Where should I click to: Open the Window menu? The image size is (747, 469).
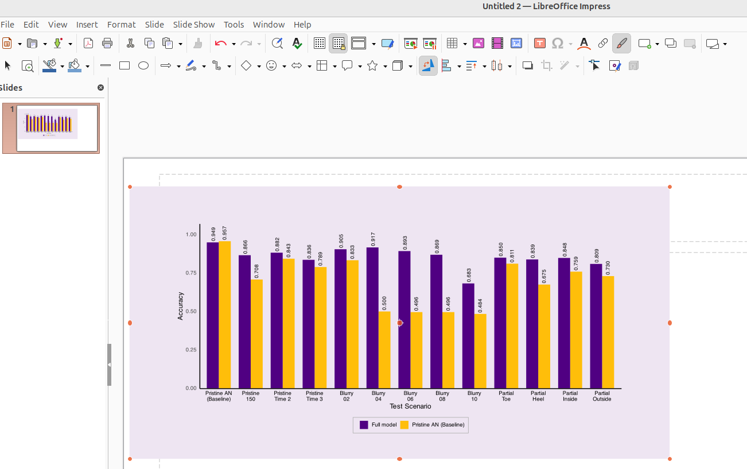pyautogui.click(x=269, y=24)
